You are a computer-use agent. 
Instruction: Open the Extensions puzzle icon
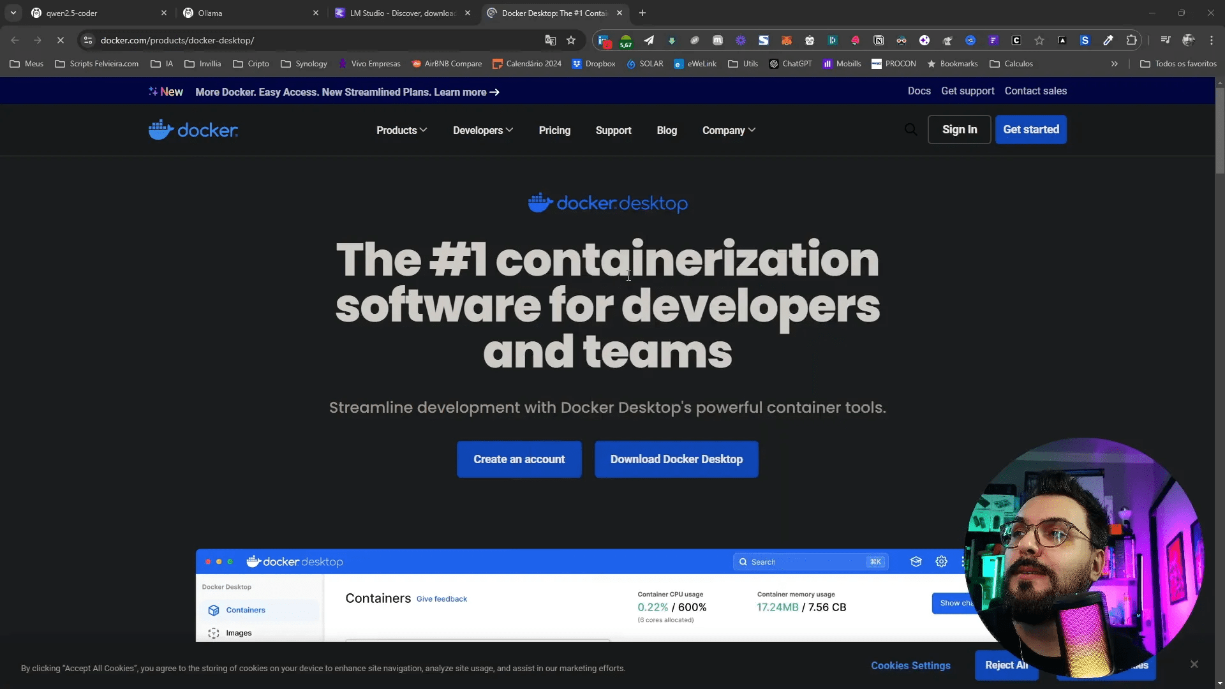[1131, 40]
